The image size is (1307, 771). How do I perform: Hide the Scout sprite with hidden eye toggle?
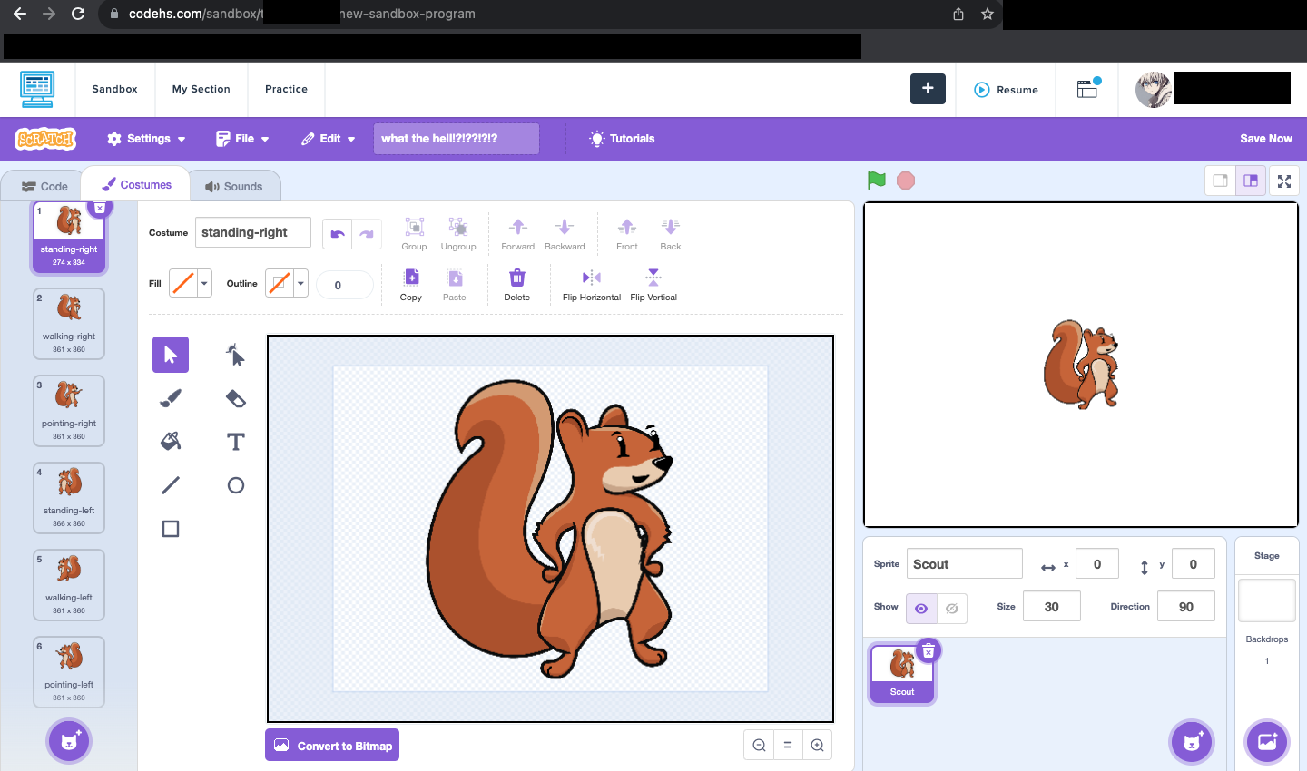(951, 608)
